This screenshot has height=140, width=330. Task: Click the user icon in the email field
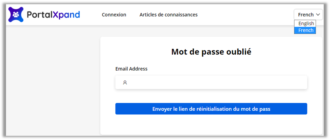point(125,83)
